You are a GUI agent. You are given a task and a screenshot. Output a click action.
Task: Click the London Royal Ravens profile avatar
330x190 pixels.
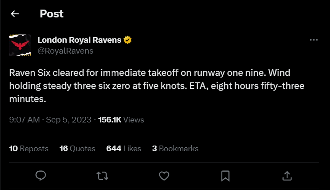(x=20, y=45)
